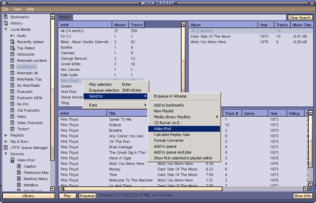The image size is (316, 203).
Task: Click the Old Podcasts view icon
Action: click(12, 110)
